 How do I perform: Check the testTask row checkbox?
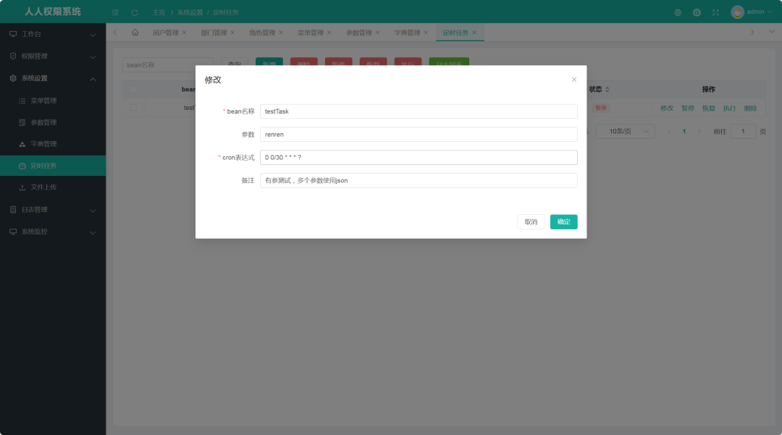tap(133, 108)
